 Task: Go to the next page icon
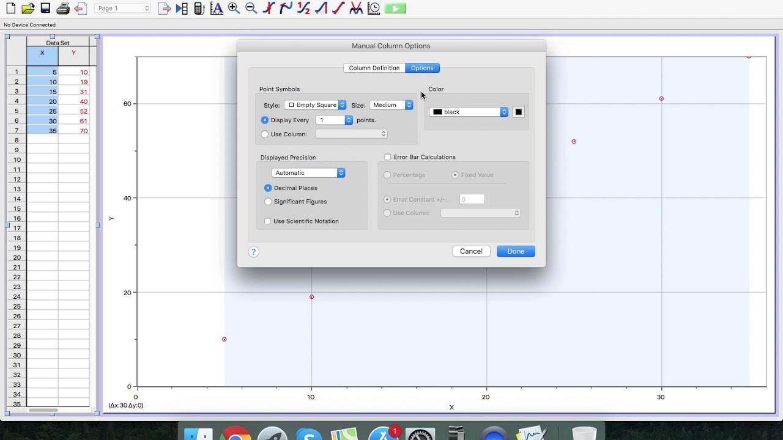164,9
